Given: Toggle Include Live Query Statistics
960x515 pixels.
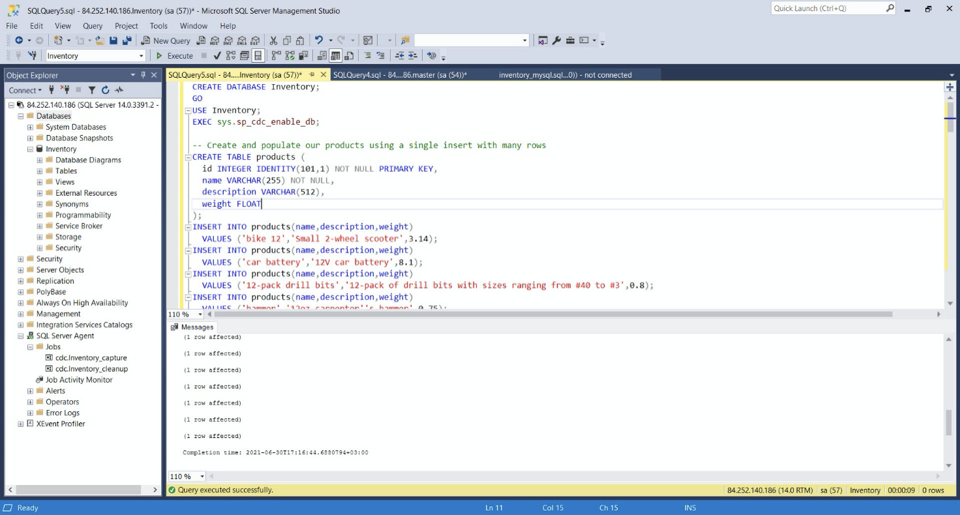Looking at the screenshot, I should point(290,55).
